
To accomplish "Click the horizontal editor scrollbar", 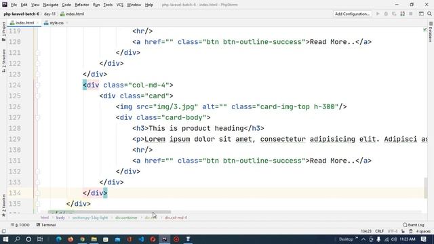I will coord(109,212).
